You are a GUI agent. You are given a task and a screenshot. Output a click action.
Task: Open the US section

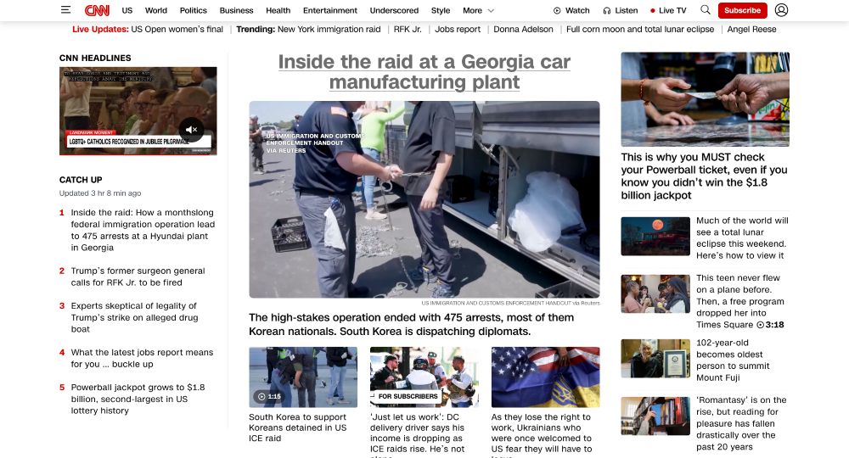[127, 10]
